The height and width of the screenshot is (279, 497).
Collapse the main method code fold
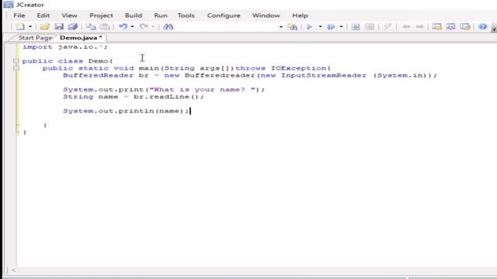click(x=16, y=68)
